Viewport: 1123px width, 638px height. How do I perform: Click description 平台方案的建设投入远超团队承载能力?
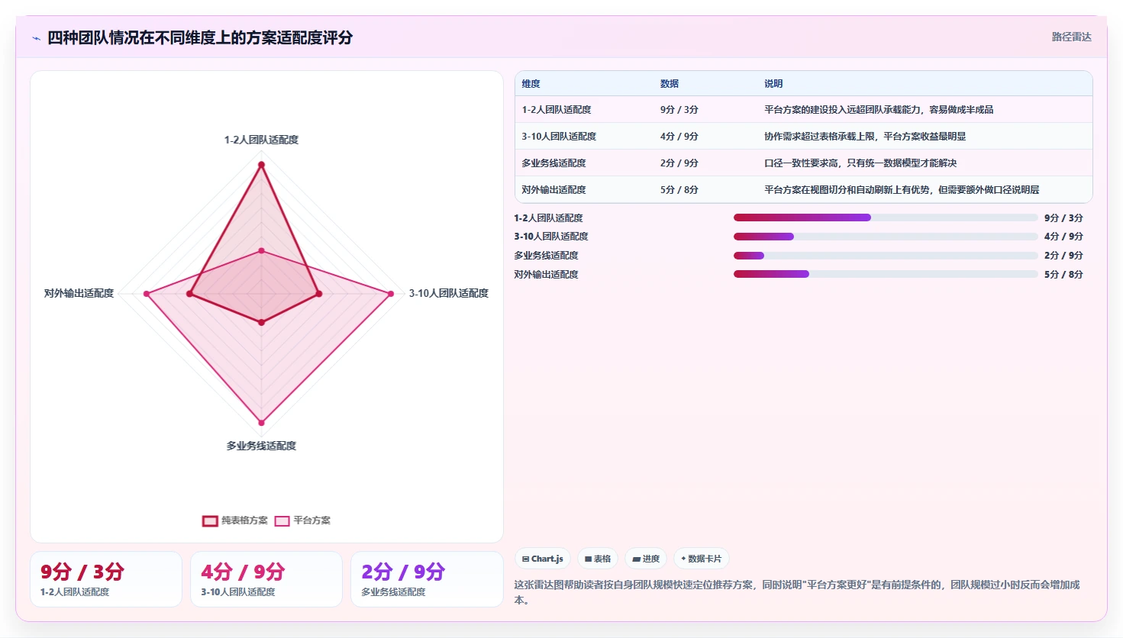pos(879,110)
